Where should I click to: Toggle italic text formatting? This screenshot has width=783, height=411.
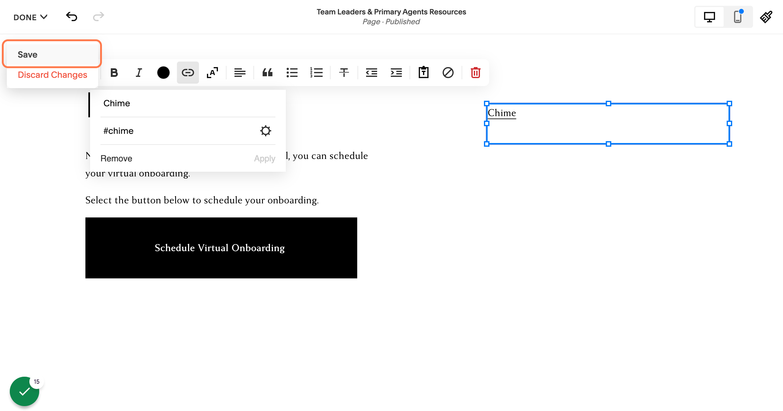click(139, 73)
